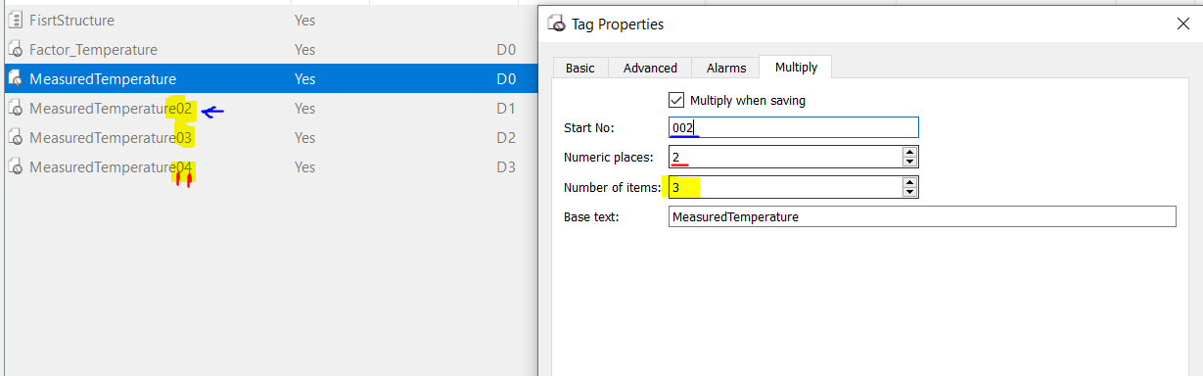
Task: Switch to the Basic tab
Action: pos(579,68)
